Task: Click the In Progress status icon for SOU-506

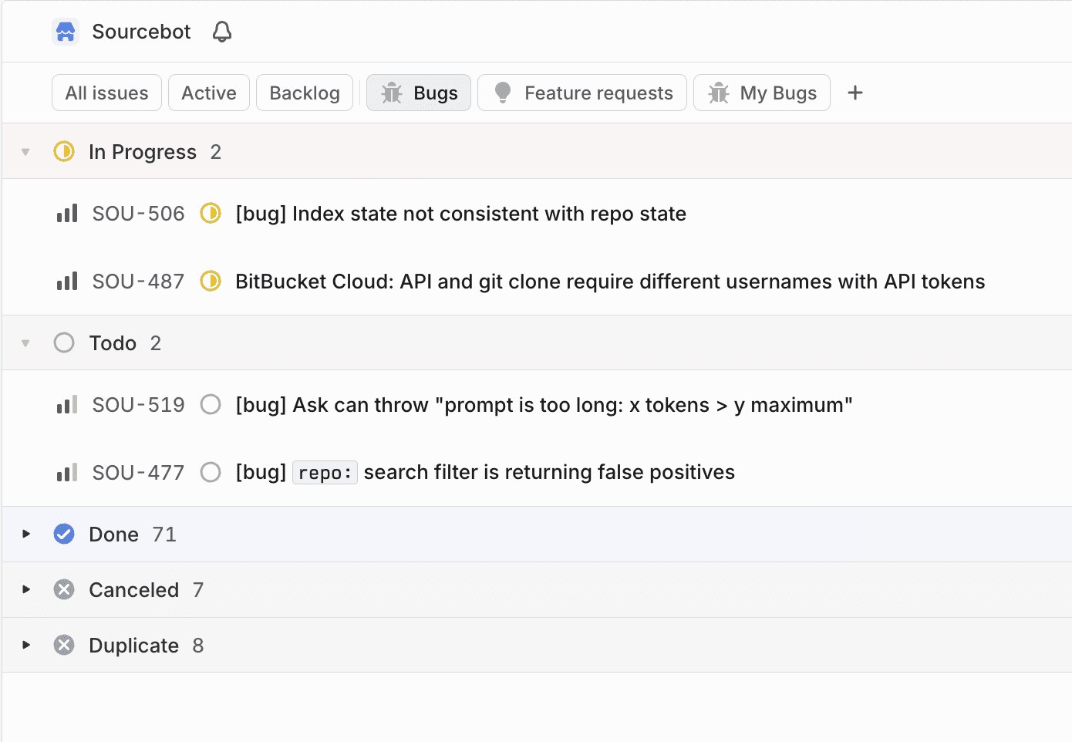Action: tap(211, 214)
